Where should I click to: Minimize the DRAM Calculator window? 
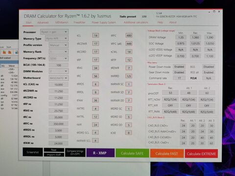(x=209, y=12)
